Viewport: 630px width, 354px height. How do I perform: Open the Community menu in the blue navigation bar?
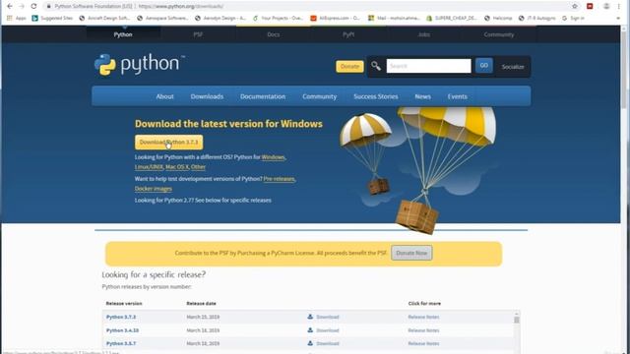319,96
